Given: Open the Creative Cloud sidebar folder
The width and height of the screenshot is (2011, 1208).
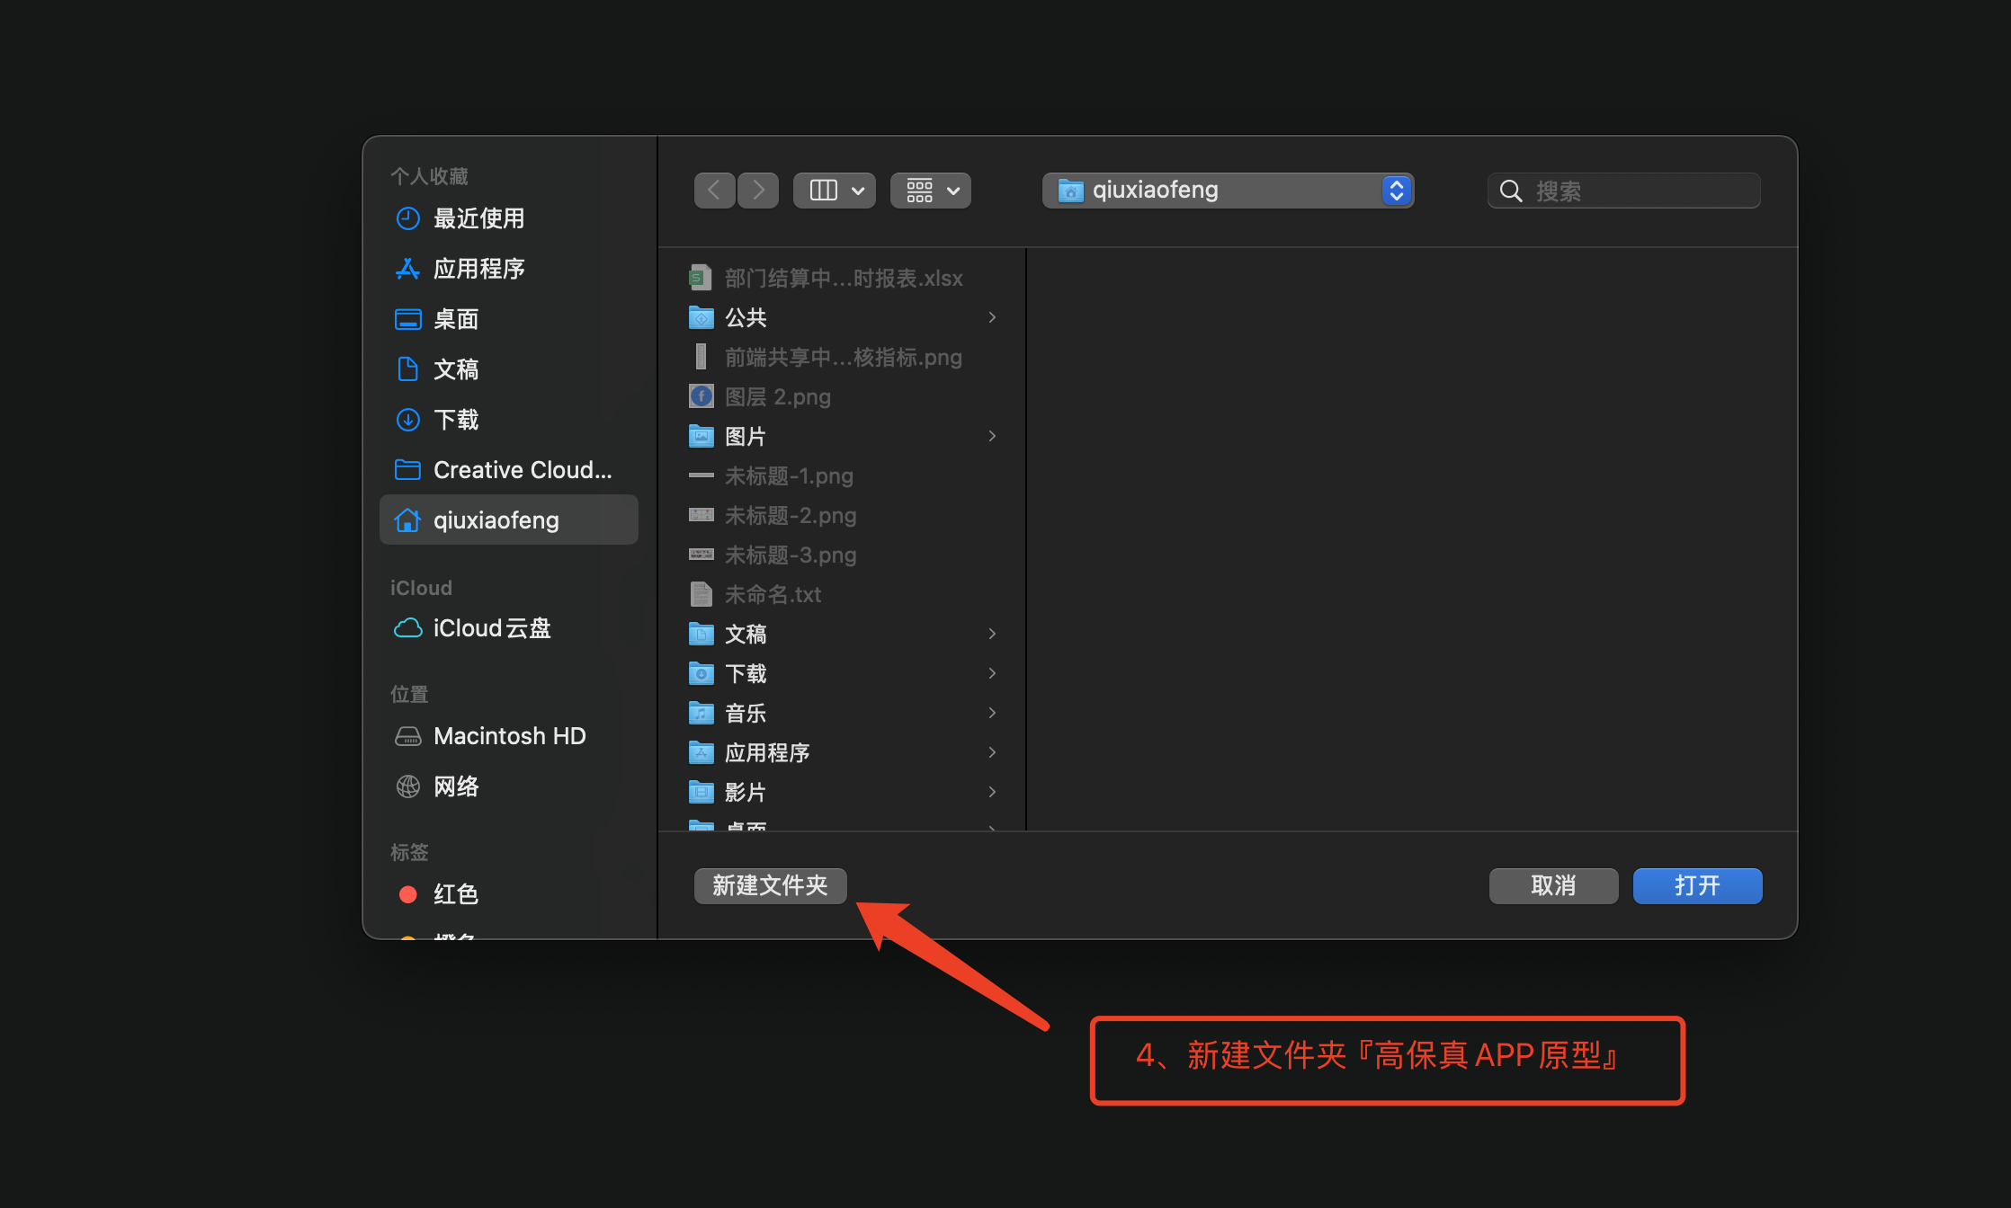Looking at the screenshot, I should [x=522, y=469].
